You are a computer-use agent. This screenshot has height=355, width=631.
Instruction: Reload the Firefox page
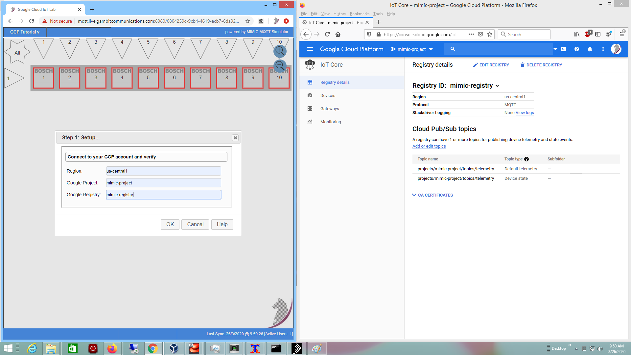tap(327, 34)
